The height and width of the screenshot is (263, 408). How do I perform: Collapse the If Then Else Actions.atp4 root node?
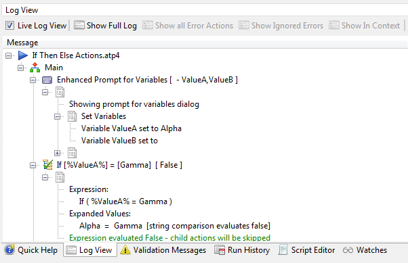9,55
